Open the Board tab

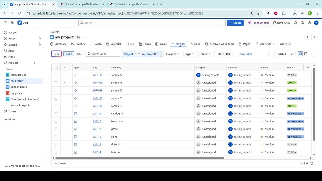coord(96,44)
